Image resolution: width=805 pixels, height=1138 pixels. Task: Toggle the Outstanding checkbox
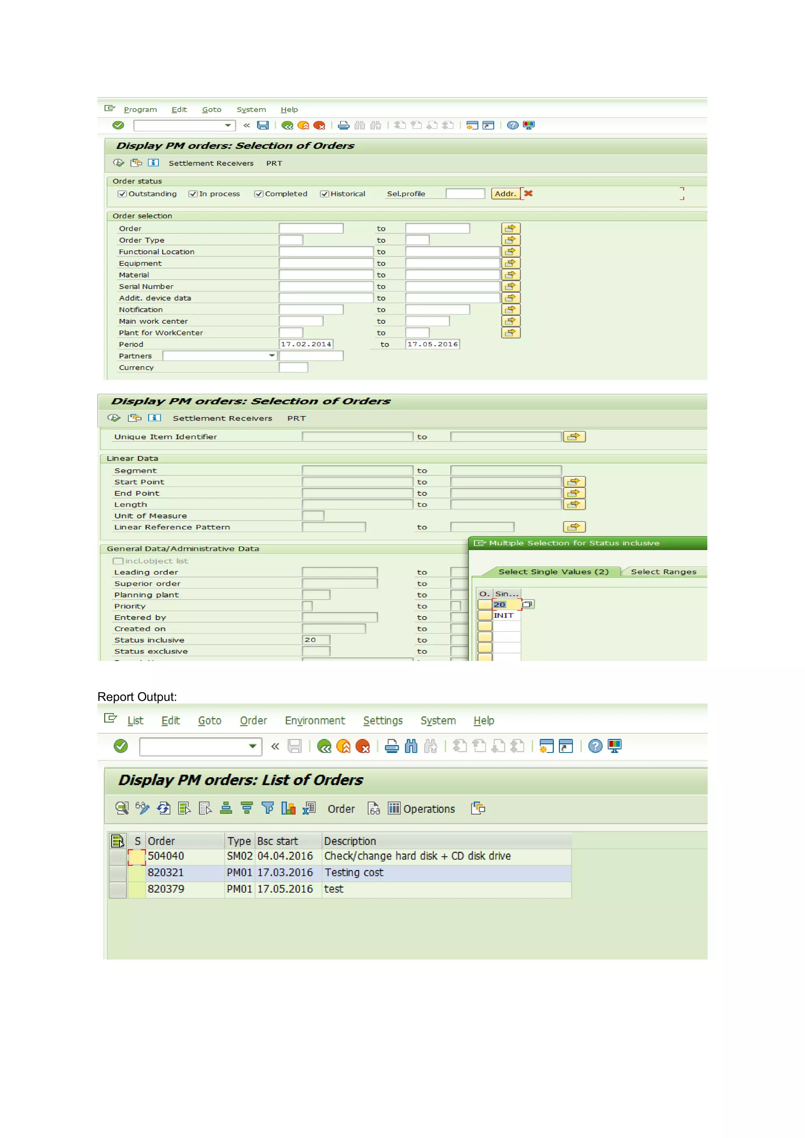pos(122,194)
